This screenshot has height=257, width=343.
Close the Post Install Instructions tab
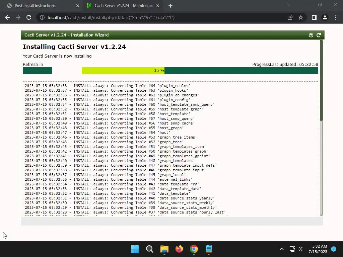(78, 6)
